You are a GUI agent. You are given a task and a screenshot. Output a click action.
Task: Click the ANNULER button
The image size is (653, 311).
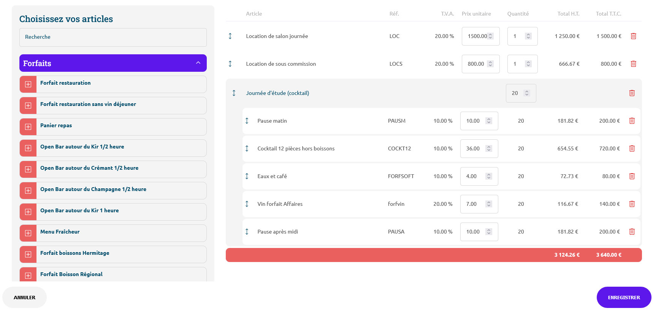tap(24, 297)
